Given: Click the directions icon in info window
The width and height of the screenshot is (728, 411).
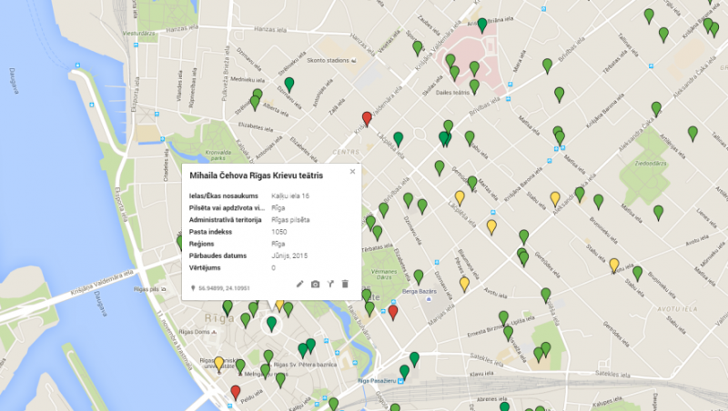Looking at the screenshot, I should point(330,285).
